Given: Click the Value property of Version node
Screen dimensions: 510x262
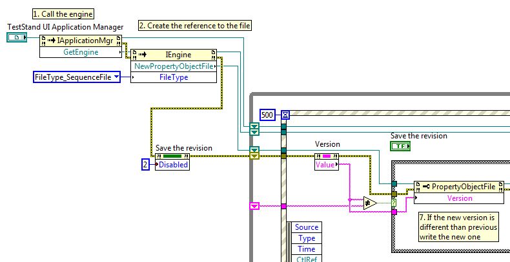Looking at the screenshot, I should click(x=327, y=165).
